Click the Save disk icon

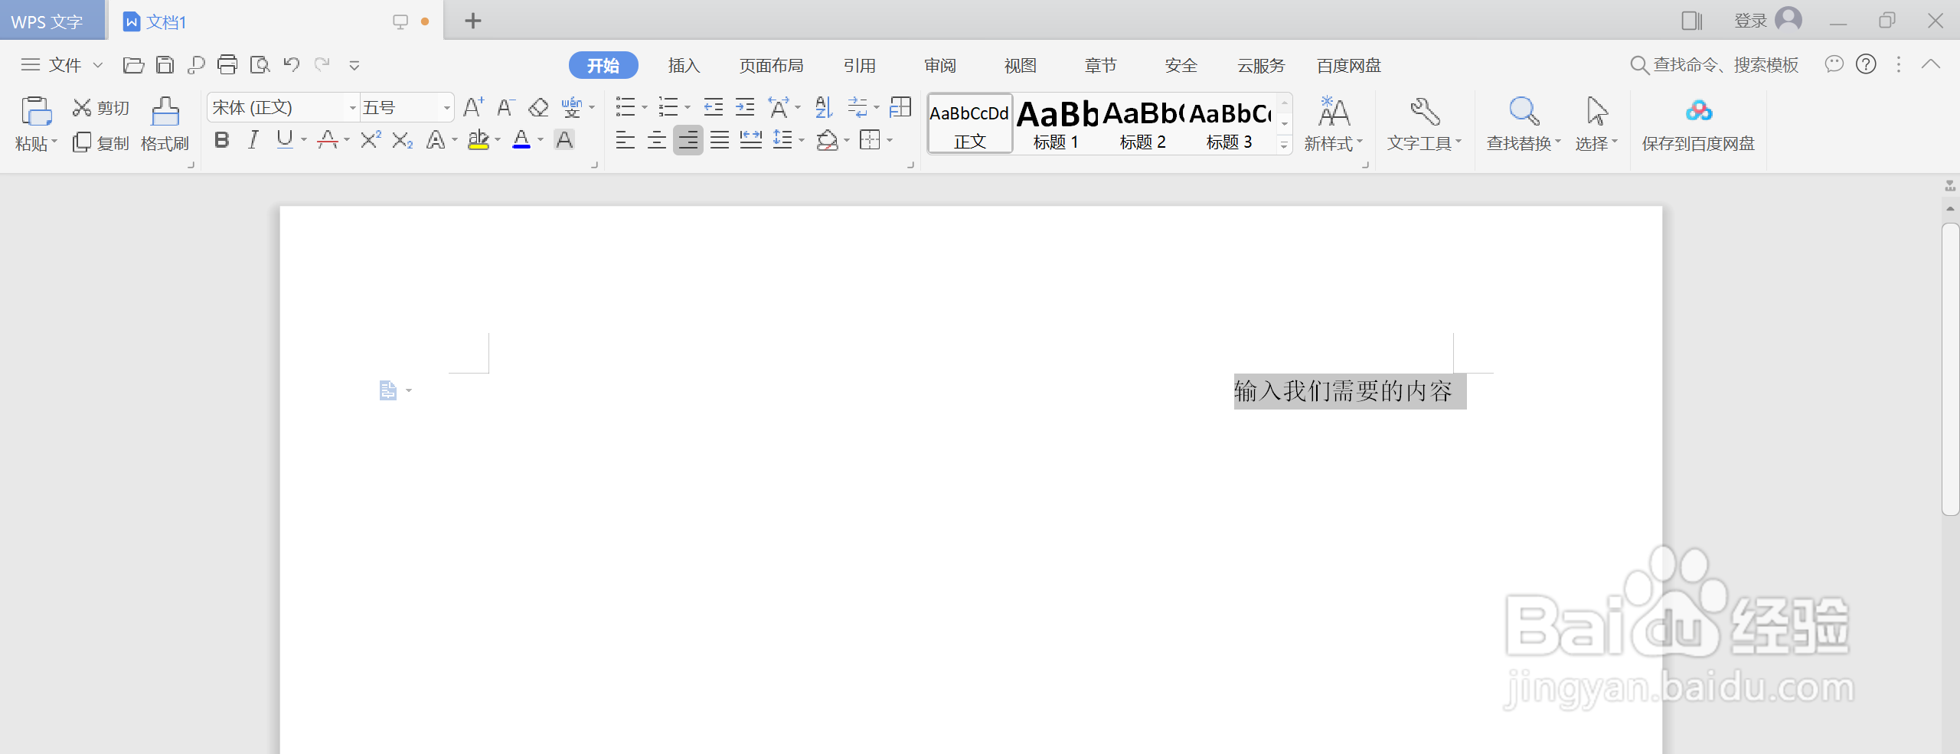(165, 65)
